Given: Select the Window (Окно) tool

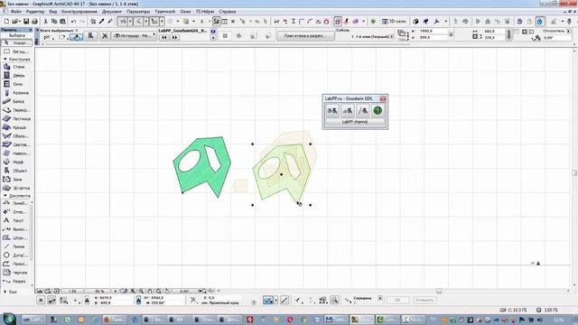Looking at the screenshot, I should pyautogui.click(x=16, y=84).
